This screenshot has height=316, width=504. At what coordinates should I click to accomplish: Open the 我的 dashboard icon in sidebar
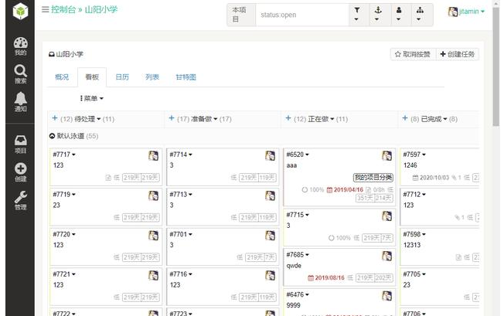(20, 45)
